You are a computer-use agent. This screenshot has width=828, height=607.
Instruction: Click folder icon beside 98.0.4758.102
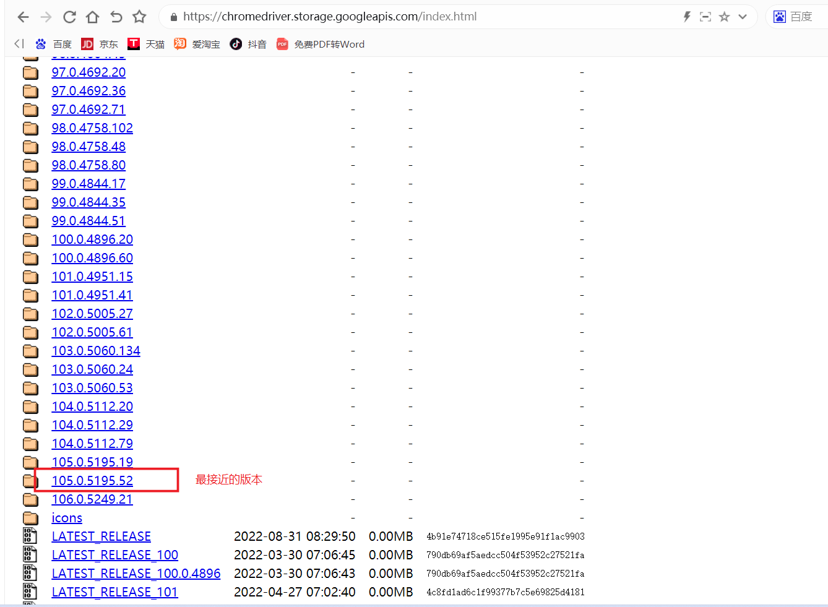click(x=30, y=128)
